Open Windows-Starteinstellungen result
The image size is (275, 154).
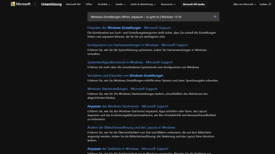pos(122,89)
